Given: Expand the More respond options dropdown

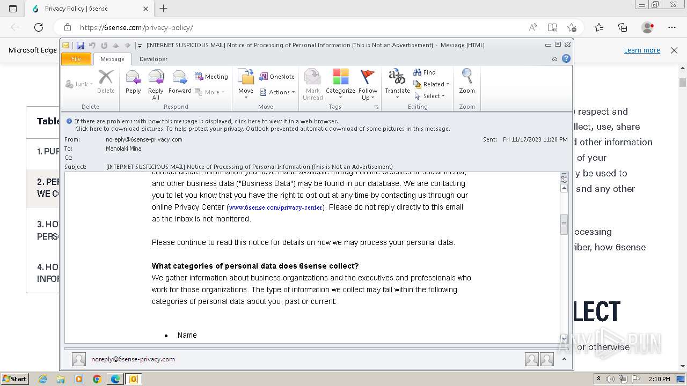Looking at the screenshot, I should click(210, 92).
